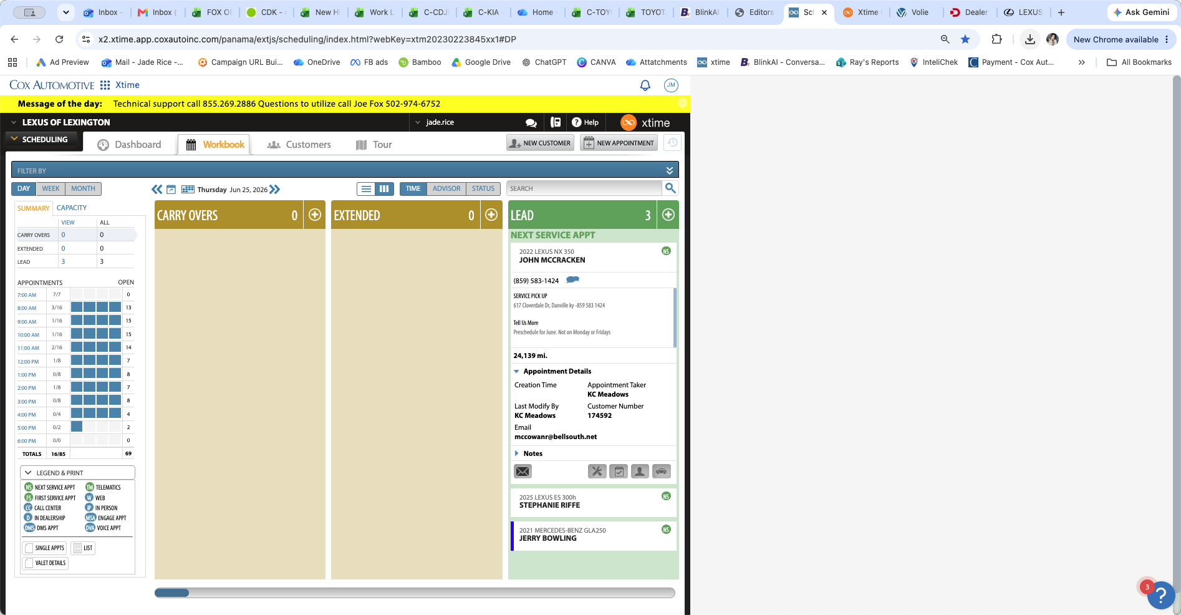Open vehicle details car icon
Viewport: 1181px width, 615px height.
point(662,472)
